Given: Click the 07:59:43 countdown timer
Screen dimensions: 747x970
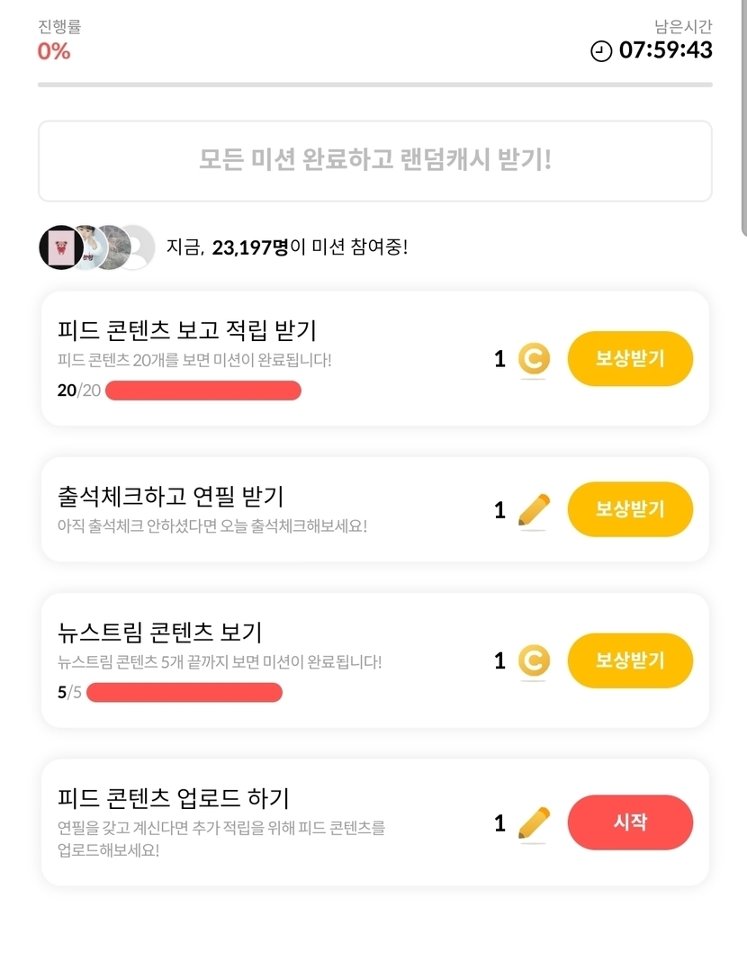Looking at the screenshot, I should pyautogui.click(x=666, y=50).
